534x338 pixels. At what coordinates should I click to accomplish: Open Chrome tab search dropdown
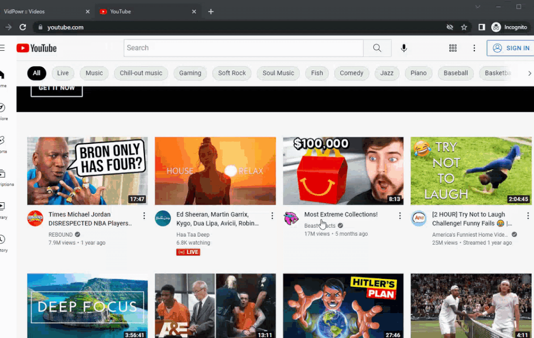tap(478, 7)
